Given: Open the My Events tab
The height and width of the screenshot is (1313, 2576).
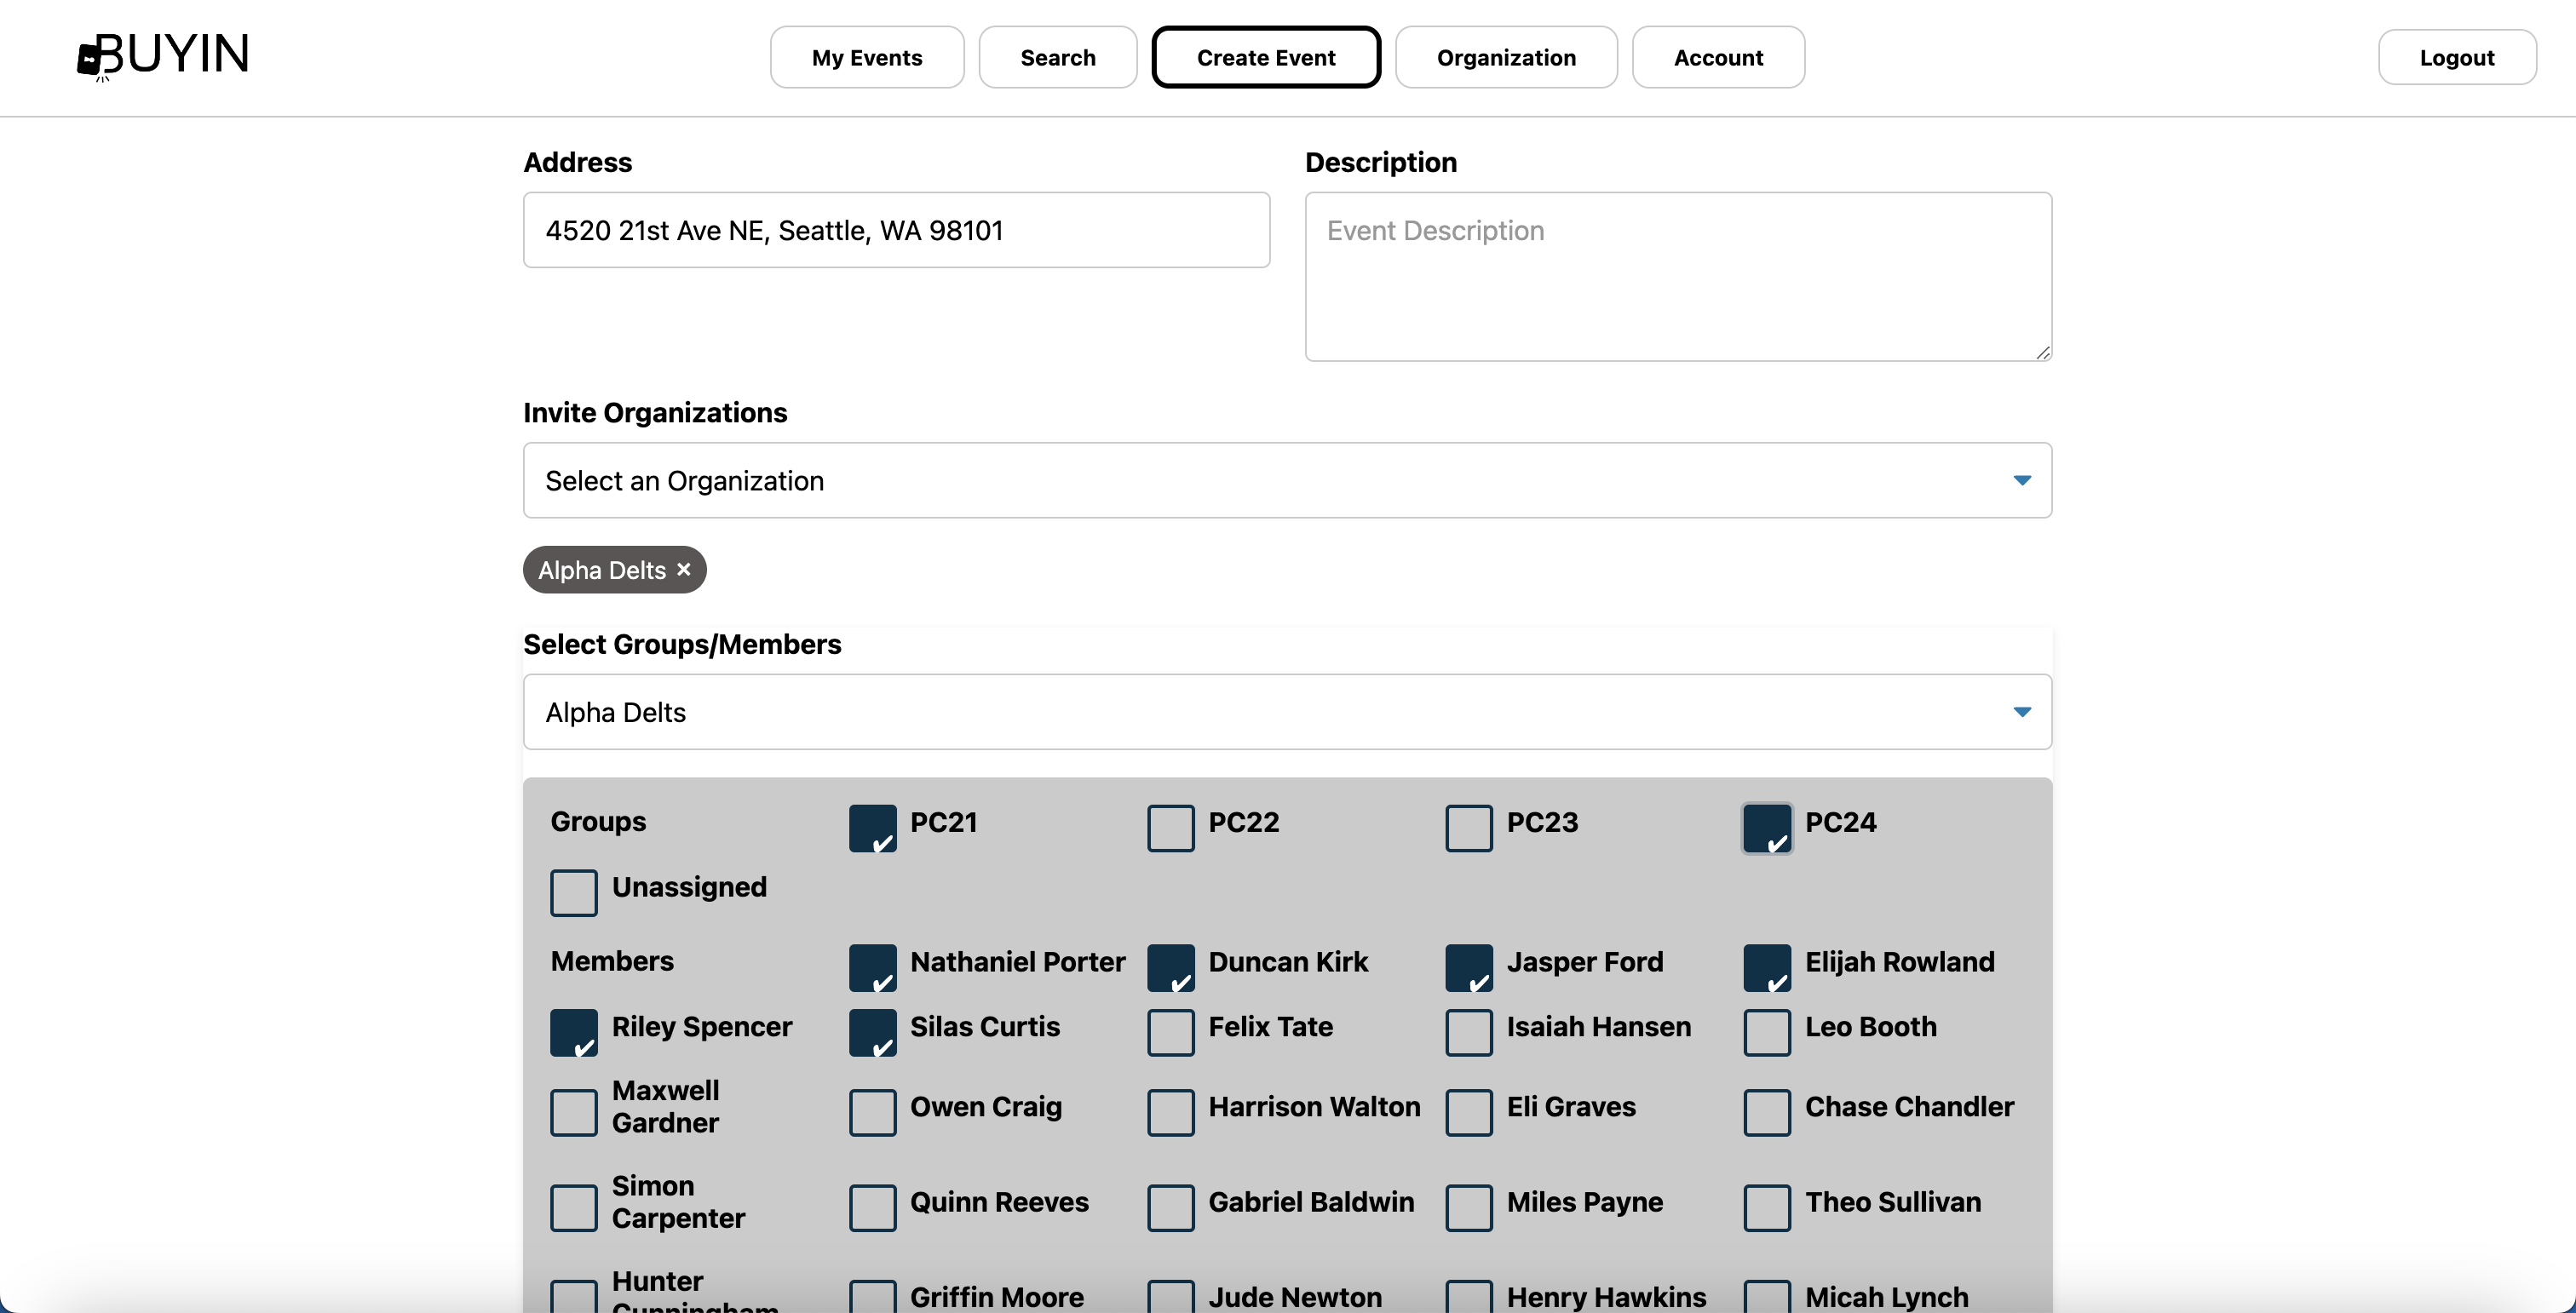Looking at the screenshot, I should (x=866, y=58).
